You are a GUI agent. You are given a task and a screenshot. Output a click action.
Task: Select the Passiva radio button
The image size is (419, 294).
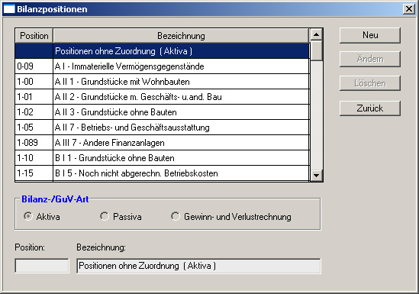tap(105, 216)
